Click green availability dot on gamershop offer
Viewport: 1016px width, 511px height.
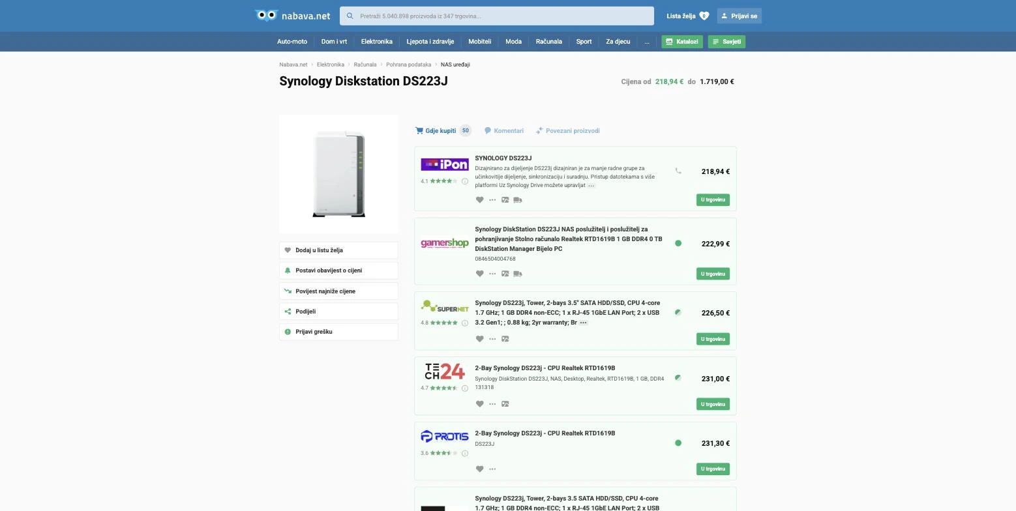click(x=678, y=243)
